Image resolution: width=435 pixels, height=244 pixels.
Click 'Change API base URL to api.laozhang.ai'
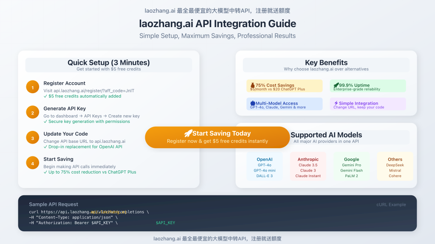pyautogui.click(x=85, y=141)
